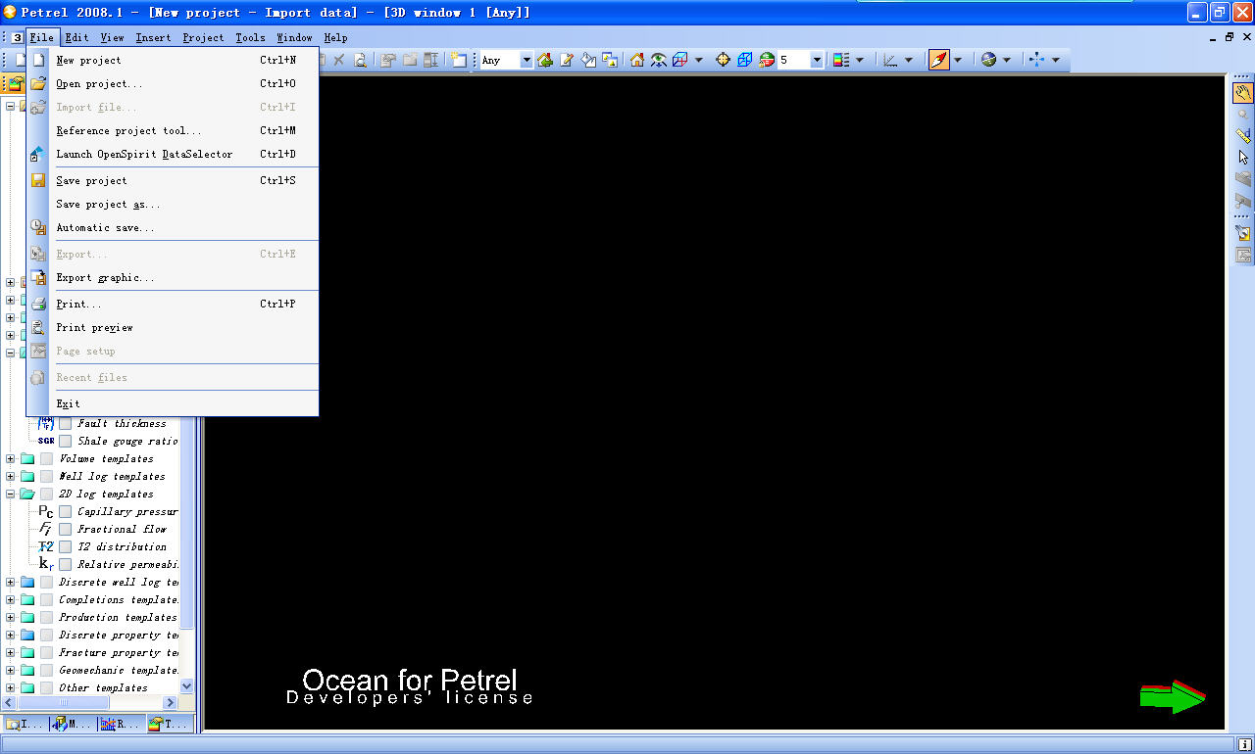Click the home view icon in toolbar

(x=637, y=60)
